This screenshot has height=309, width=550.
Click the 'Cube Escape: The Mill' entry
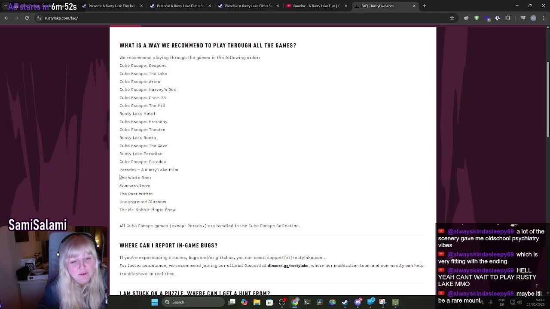click(x=142, y=106)
